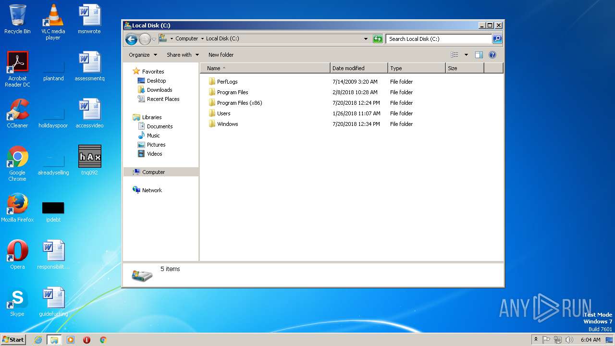This screenshot has width=615, height=346.
Task: Select the Windows folder
Action: point(227,124)
